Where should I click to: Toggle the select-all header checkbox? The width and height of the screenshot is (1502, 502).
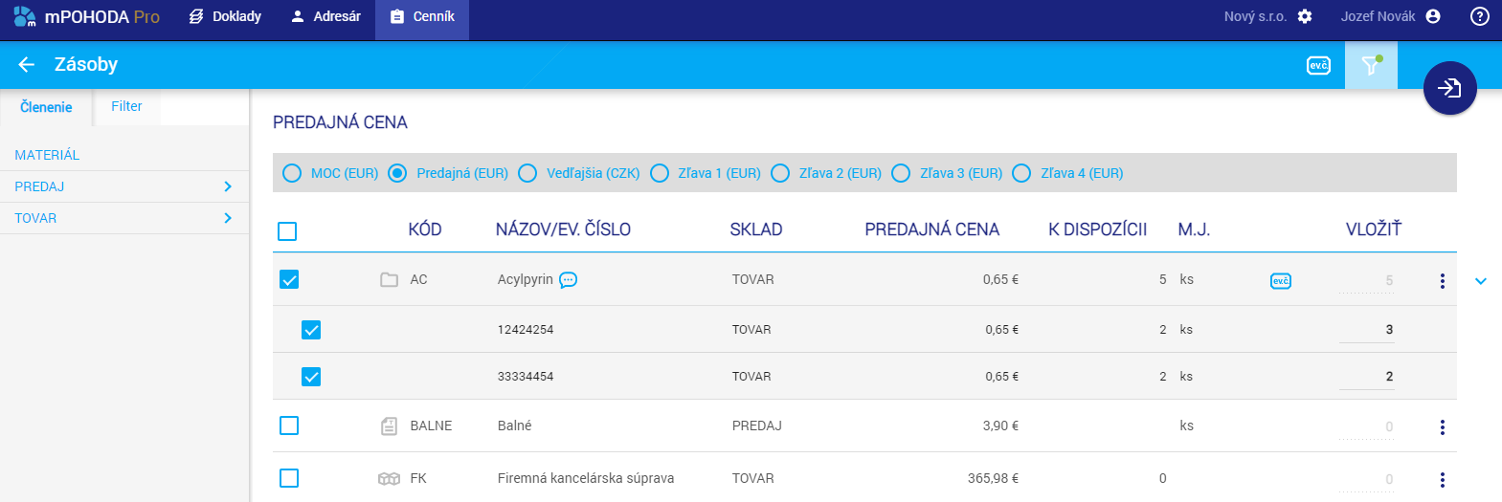pyautogui.click(x=287, y=230)
